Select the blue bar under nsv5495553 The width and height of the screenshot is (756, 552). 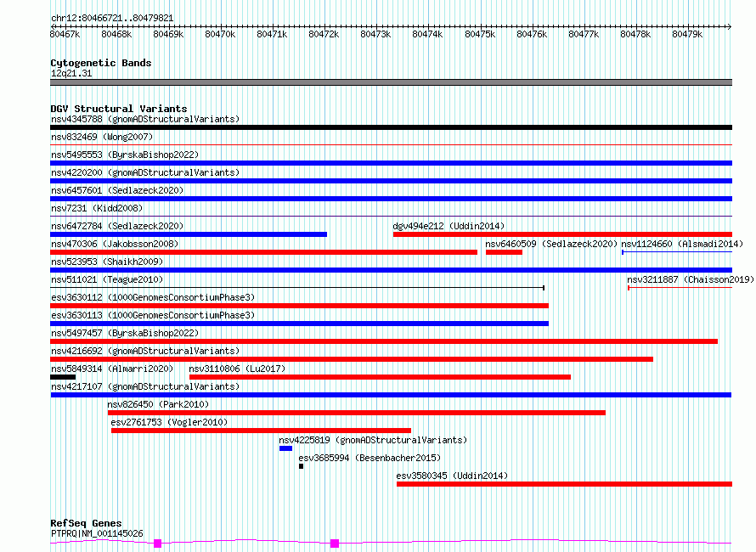coord(391,163)
